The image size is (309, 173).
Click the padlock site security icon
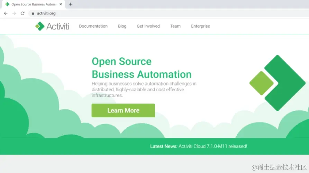point(33,13)
